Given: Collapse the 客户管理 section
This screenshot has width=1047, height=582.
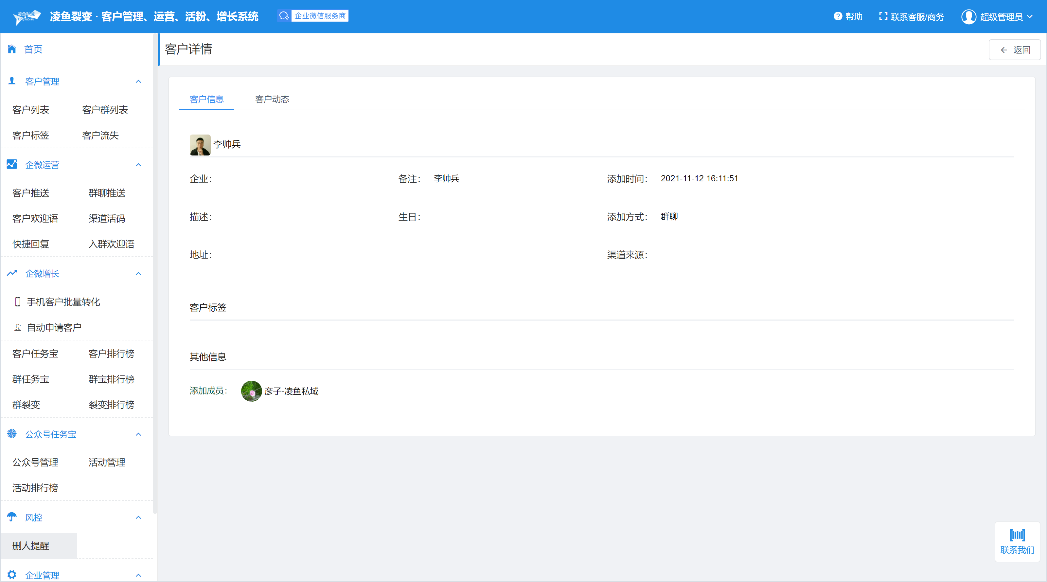Looking at the screenshot, I should point(138,81).
